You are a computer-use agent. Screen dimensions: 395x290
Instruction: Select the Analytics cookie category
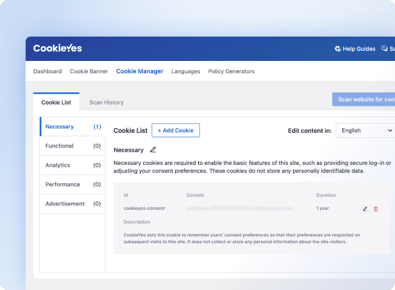pos(73,165)
